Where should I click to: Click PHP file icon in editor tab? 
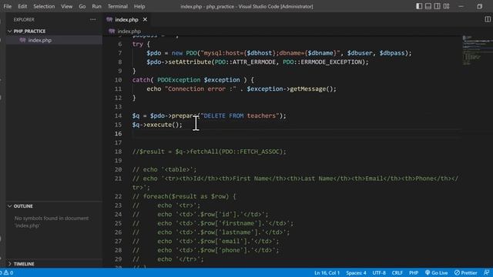(x=109, y=19)
